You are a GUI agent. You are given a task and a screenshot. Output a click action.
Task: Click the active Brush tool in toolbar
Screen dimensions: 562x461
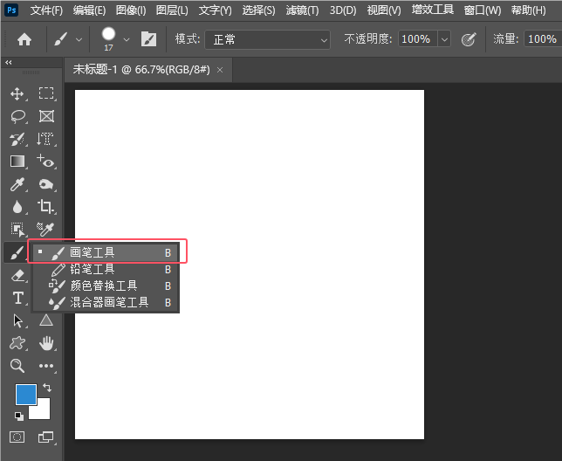click(x=17, y=252)
